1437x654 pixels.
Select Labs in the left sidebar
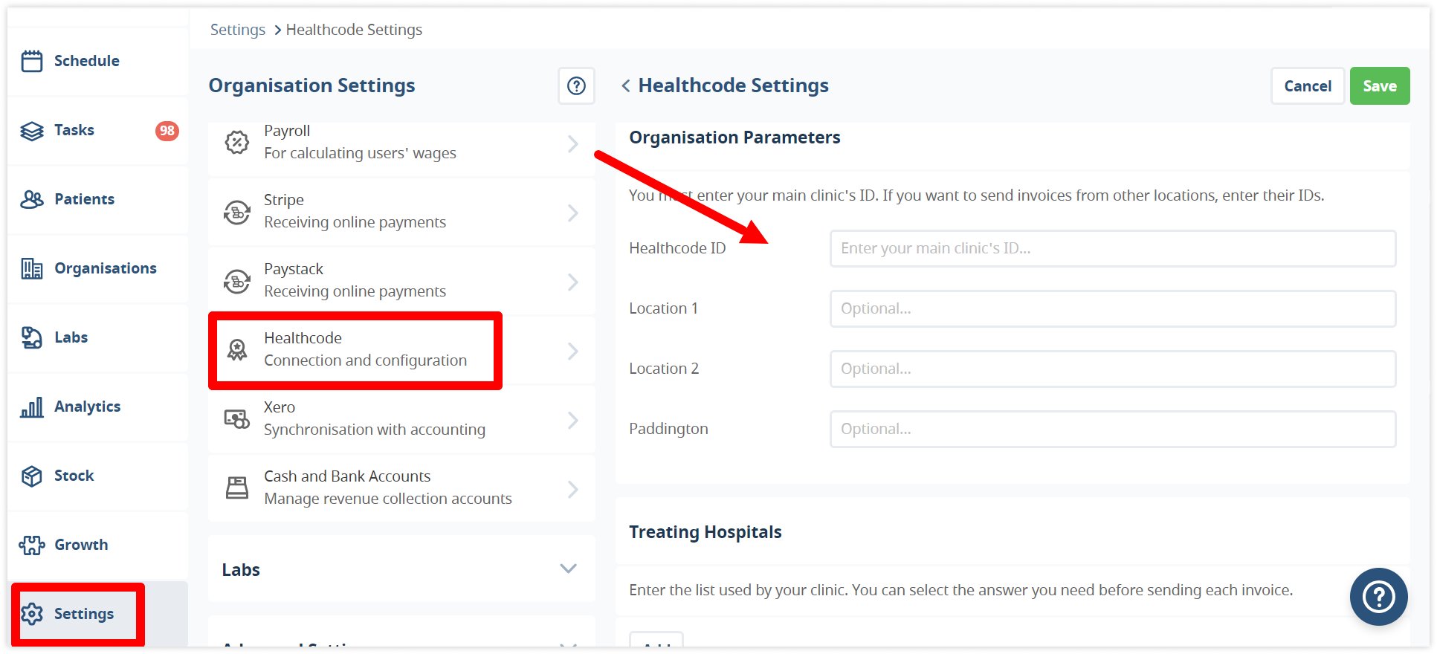71,337
